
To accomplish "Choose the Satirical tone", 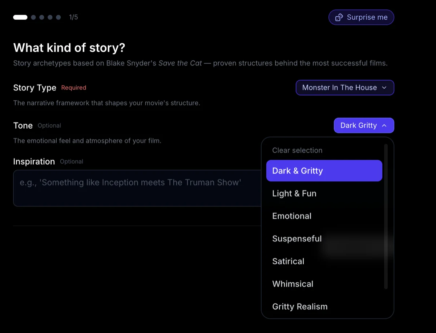I will click(x=288, y=261).
